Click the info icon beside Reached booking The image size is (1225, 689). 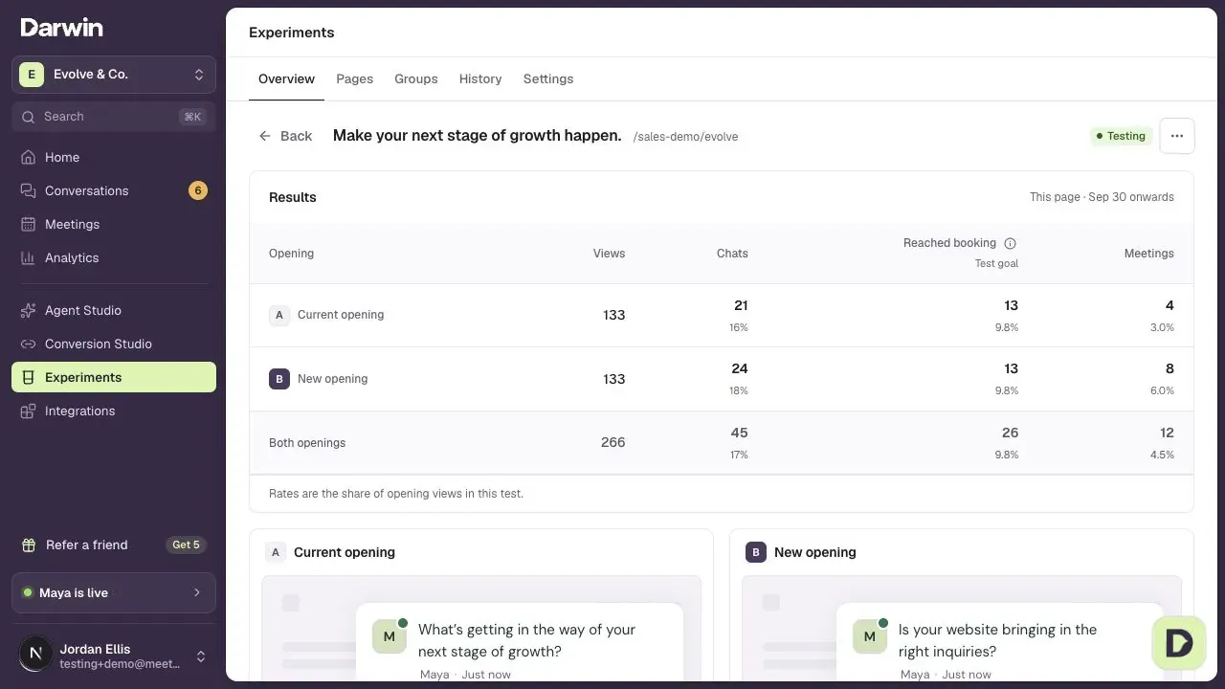[x=1010, y=243]
